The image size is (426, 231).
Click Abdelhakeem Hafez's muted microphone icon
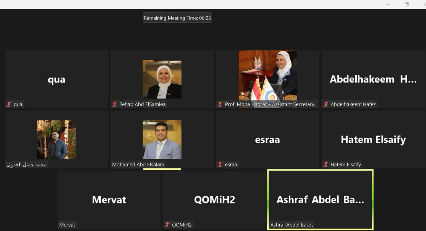click(326, 104)
